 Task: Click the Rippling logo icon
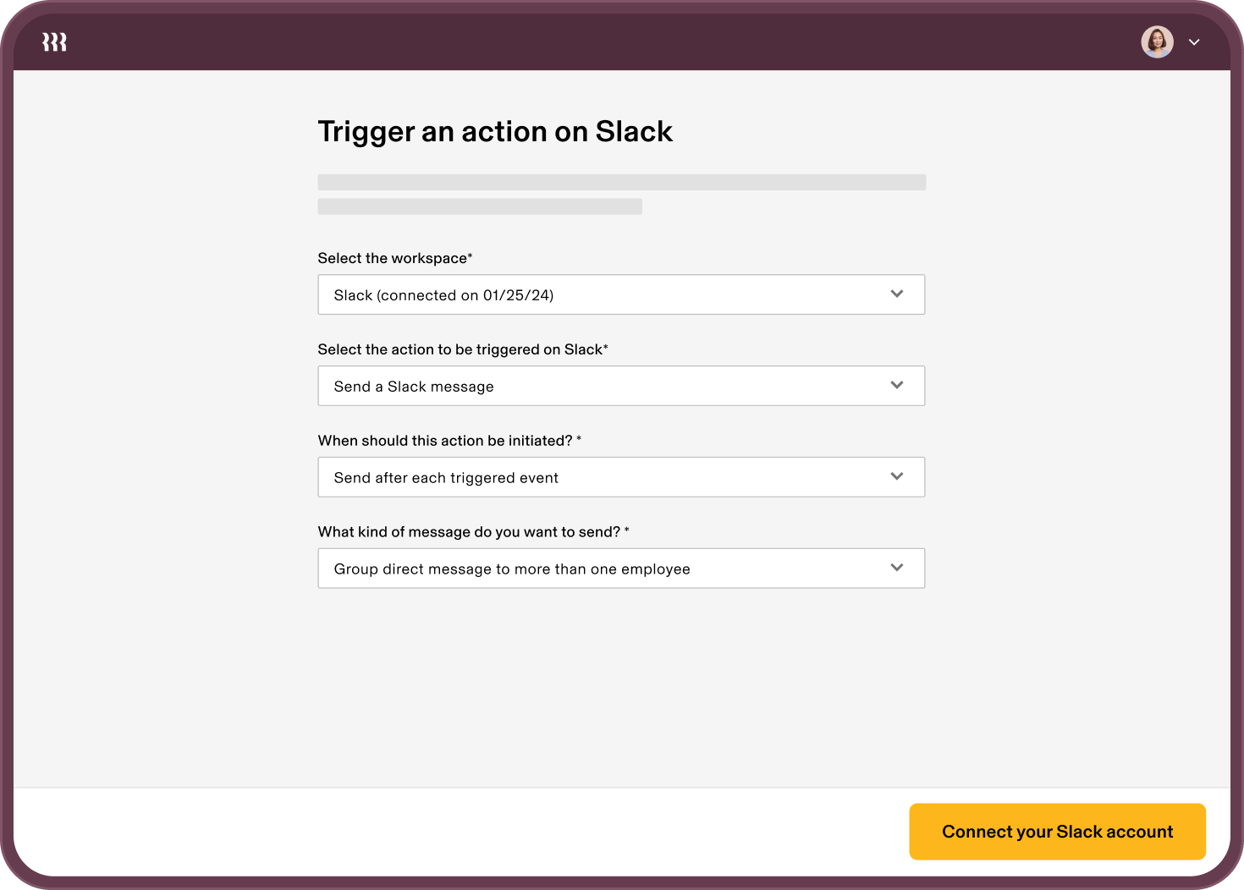[54, 41]
